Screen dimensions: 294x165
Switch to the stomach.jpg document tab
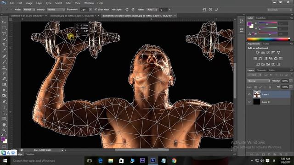(x=73, y=16)
